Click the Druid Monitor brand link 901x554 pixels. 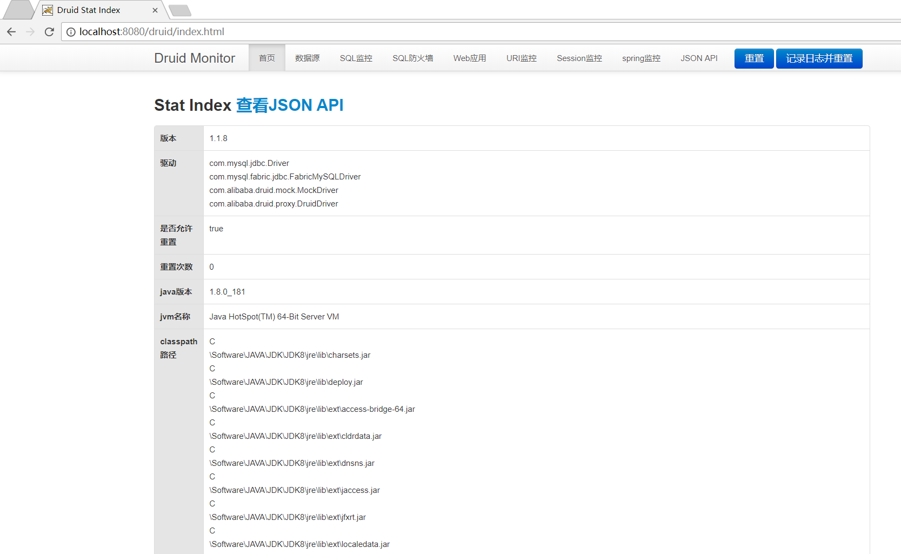point(195,58)
